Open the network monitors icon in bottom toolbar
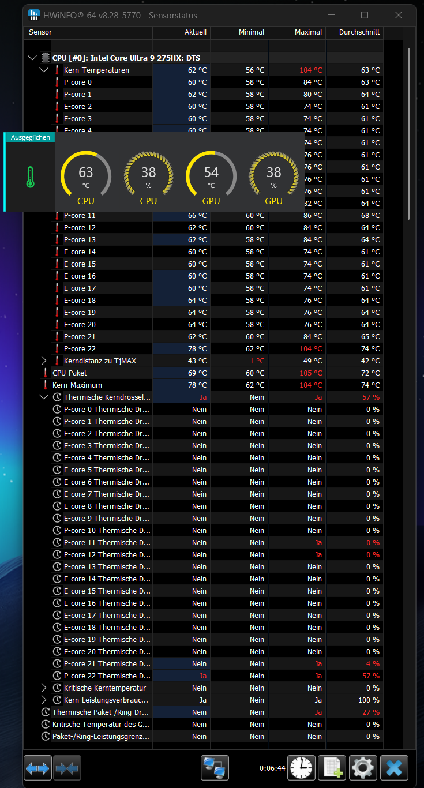 215,768
